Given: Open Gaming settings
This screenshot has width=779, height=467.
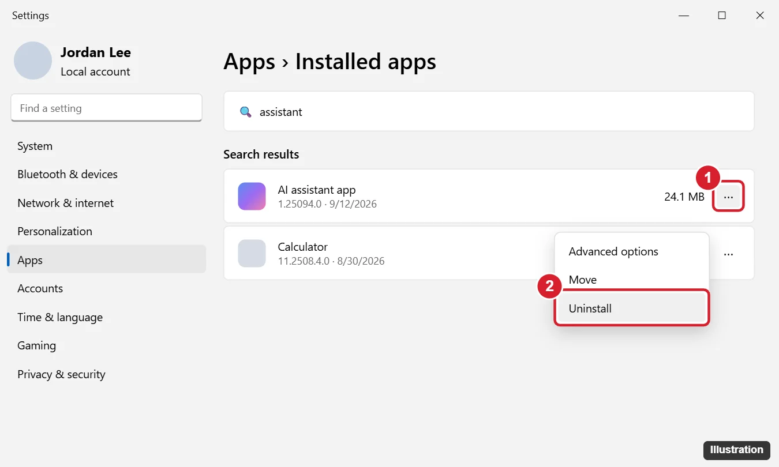Looking at the screenshot, I should (106, 345).
